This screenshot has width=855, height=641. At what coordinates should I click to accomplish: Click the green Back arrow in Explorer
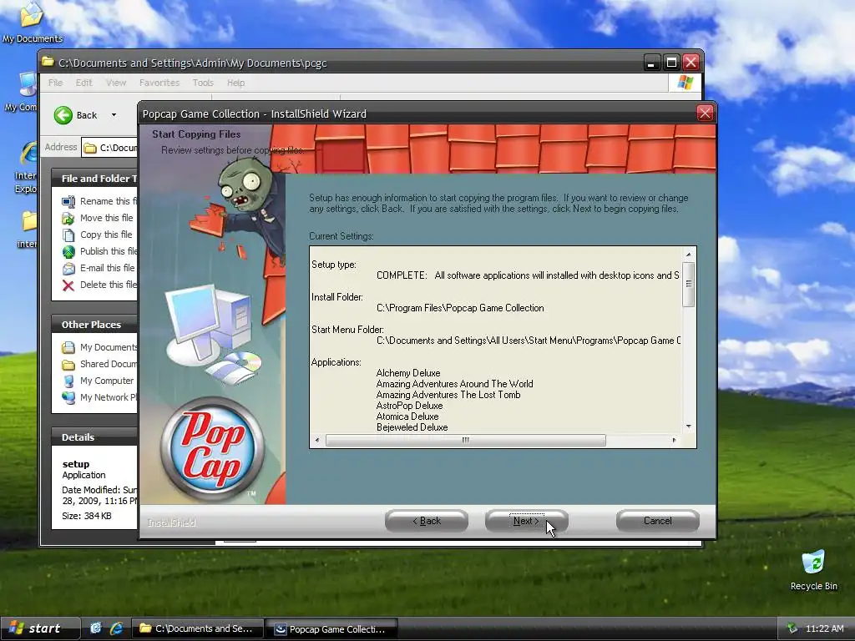click(63, 115)
